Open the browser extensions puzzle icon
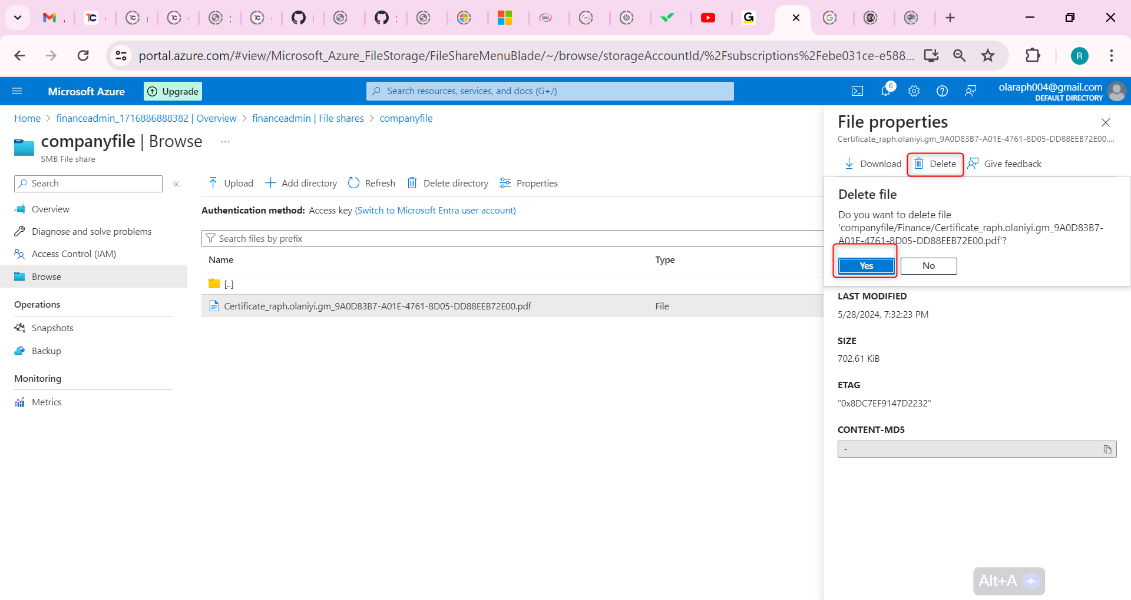 (1033, 55)
